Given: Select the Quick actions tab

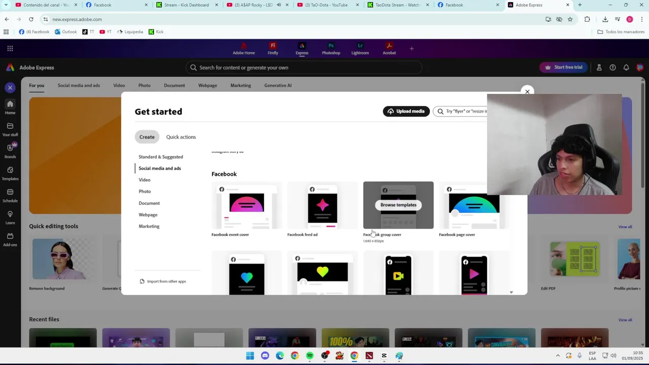Looking at the screenshot, I should coord(181,137).
